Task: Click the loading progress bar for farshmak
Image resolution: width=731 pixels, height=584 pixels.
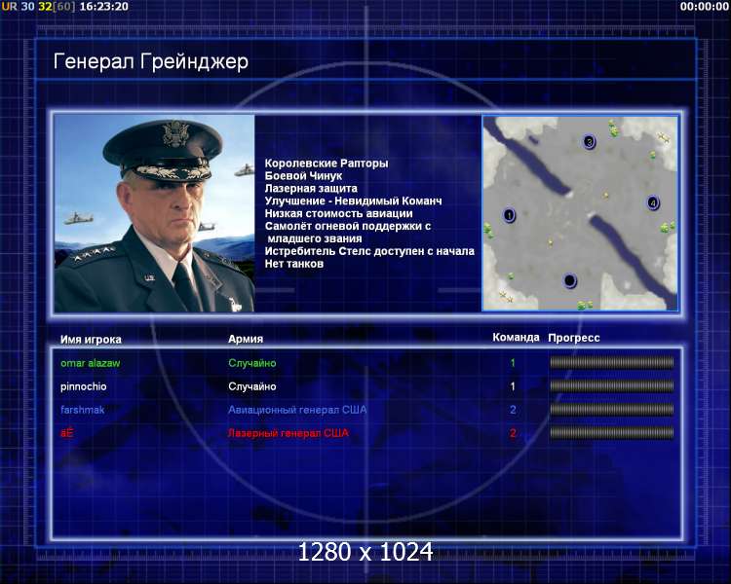Action: (x=612, y=410)
